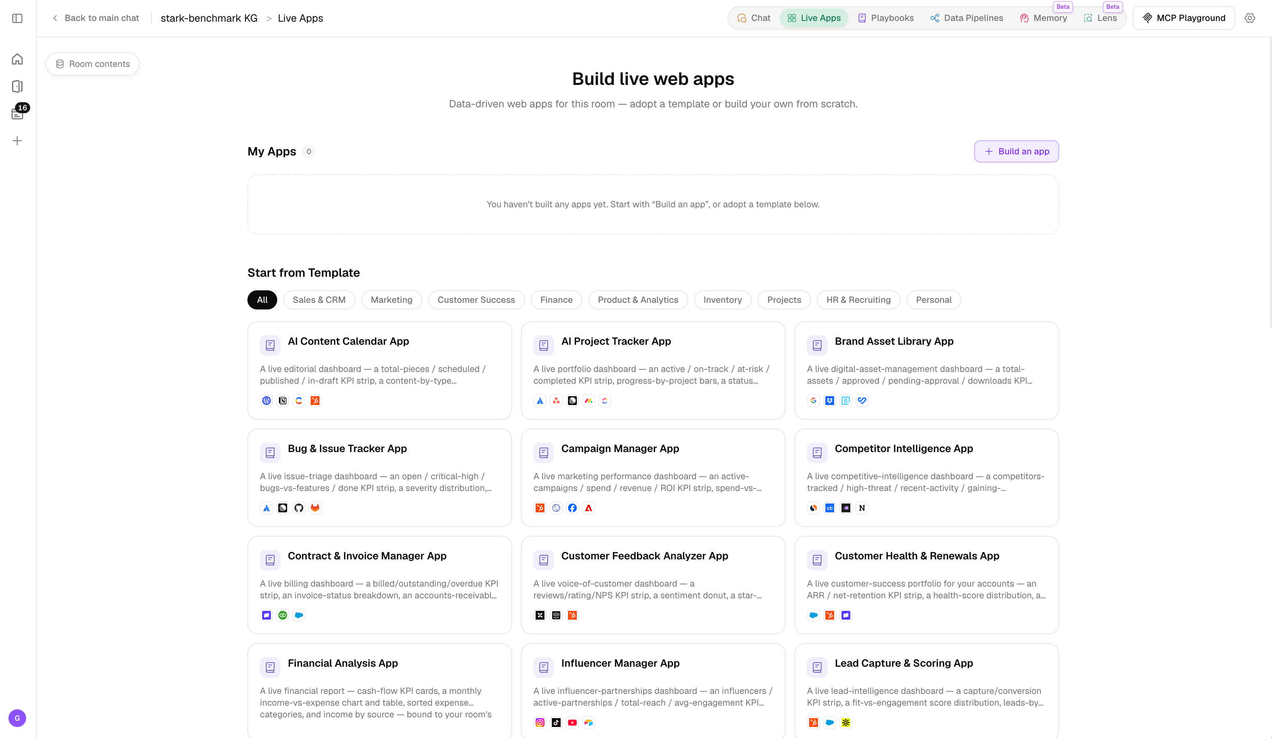Viewport: 1272px width, 738px height.
Task: Filter templates by Product & Analytics
Action: pyautogui.click(x=638, y=300)
